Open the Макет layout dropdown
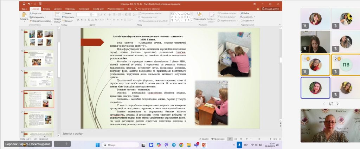360x149 pixels. 67,13
